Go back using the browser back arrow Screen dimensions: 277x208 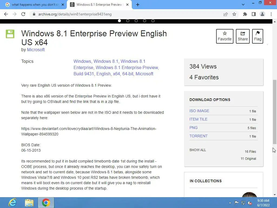pos(6,14)
